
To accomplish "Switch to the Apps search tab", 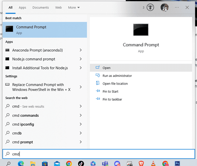I will coord(23,7).
